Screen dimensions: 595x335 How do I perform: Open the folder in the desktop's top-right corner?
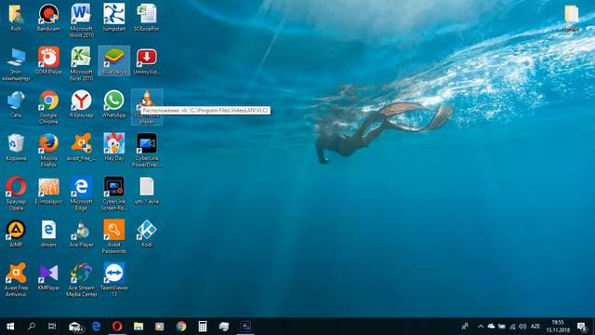point(572,18)
